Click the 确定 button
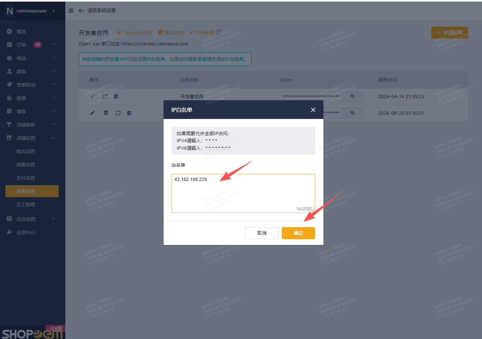Image resolution: width=482 pixels, height=339 pixels. (298, 233)
